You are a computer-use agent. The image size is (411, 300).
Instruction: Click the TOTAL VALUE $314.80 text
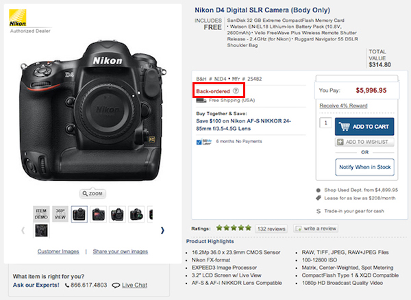379,58
